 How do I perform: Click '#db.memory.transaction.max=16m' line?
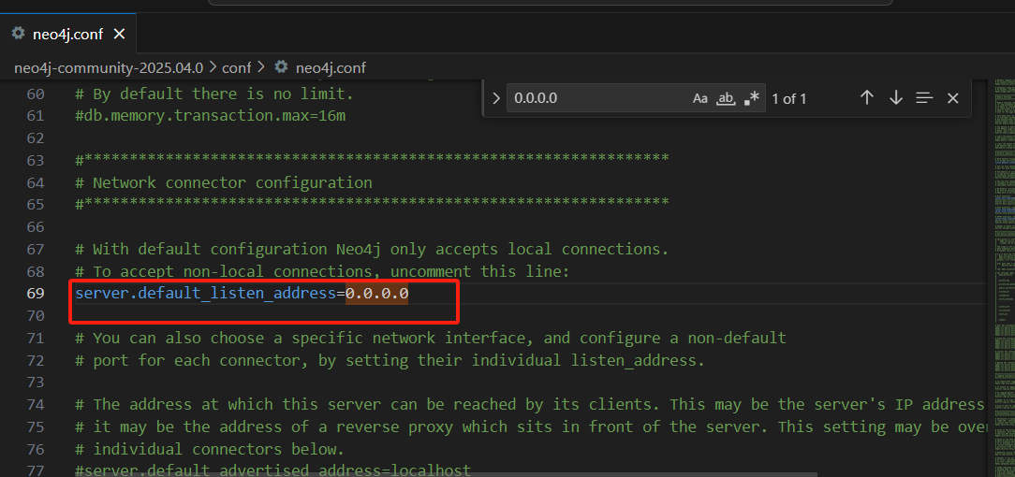tap(211, 116)
